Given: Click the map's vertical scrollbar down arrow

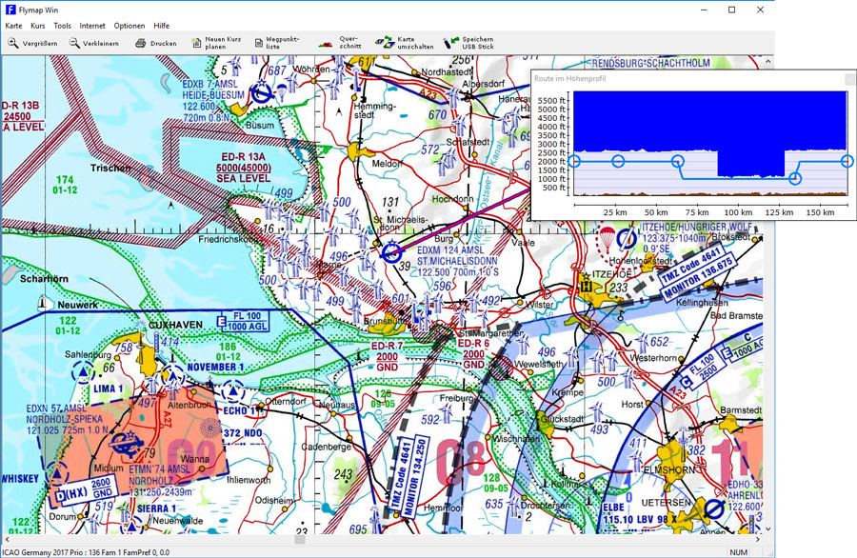Looking at the screenshot, I should pyautogui.click(x=767, y=529).
